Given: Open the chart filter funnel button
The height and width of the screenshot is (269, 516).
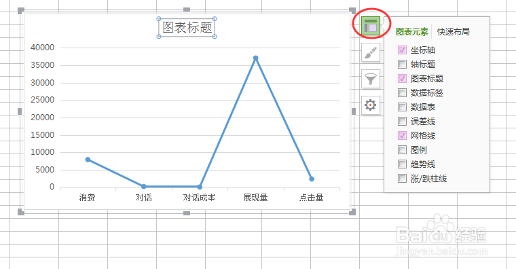Looking at the screenshot, I should click(x=371, y=79).
